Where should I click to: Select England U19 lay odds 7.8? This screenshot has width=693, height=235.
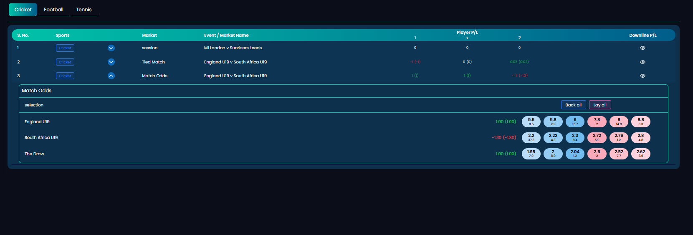pyautogui.click(x=597, y=121)
